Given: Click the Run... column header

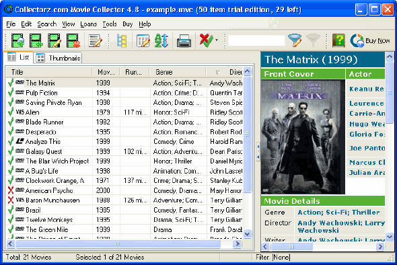Looking at the screenshot, I should (135, 72).
